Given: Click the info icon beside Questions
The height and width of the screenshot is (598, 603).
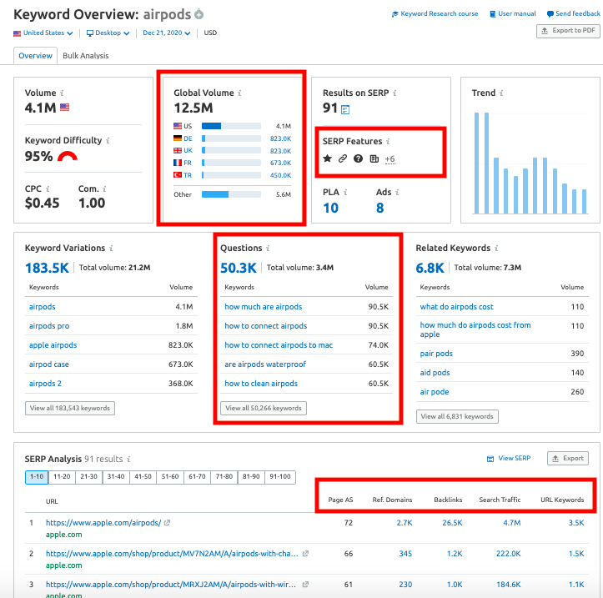Looking at the screenshot, I should click(268, 249).
